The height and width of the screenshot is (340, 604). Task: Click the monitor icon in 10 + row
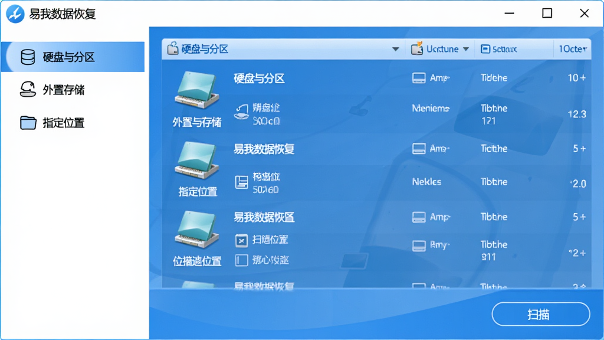tap(419, 79)
